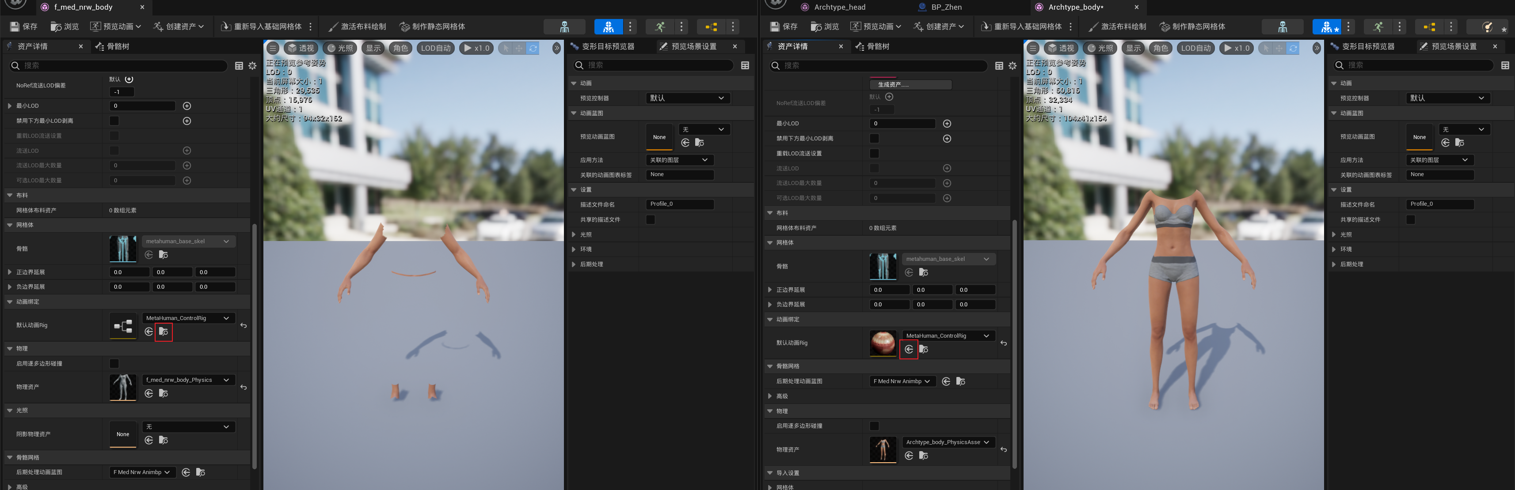1515x490 pixels.
Task: Open metahuman_base_skel skeleton dropdown in left panel
Action: 188,241
